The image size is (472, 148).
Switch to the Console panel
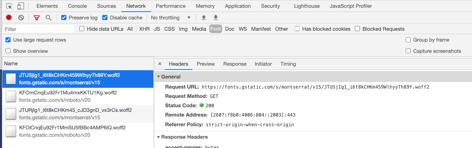click(x=77, y=6)
